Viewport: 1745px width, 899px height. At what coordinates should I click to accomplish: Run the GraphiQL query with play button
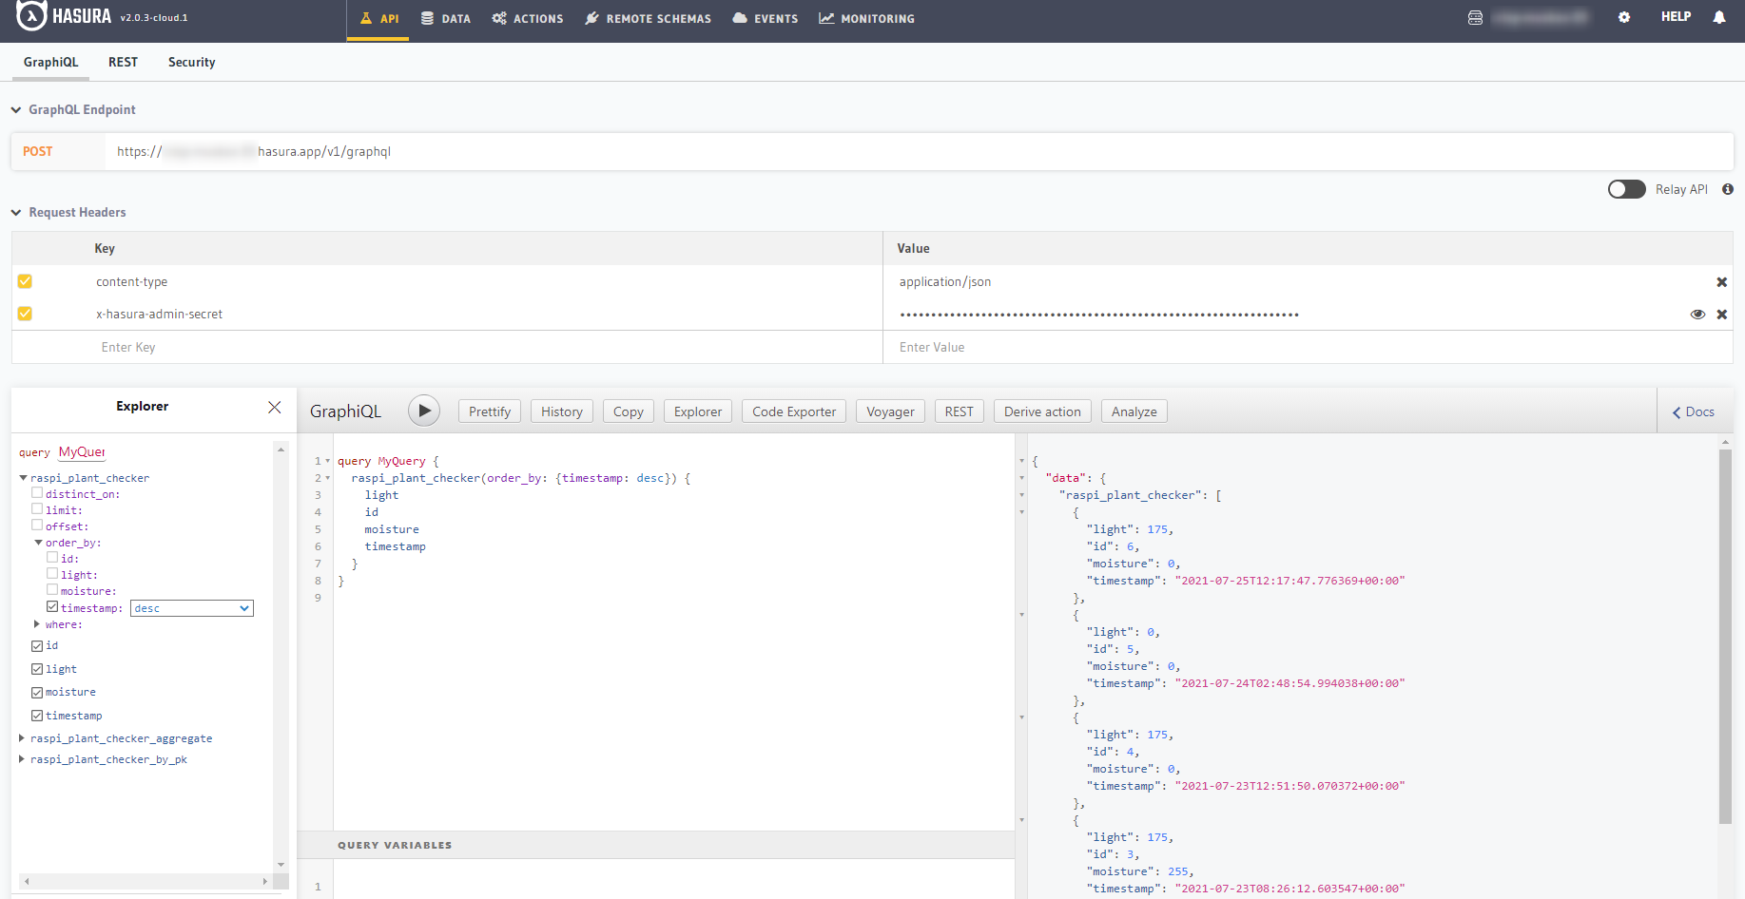click(x=424, y=411)
